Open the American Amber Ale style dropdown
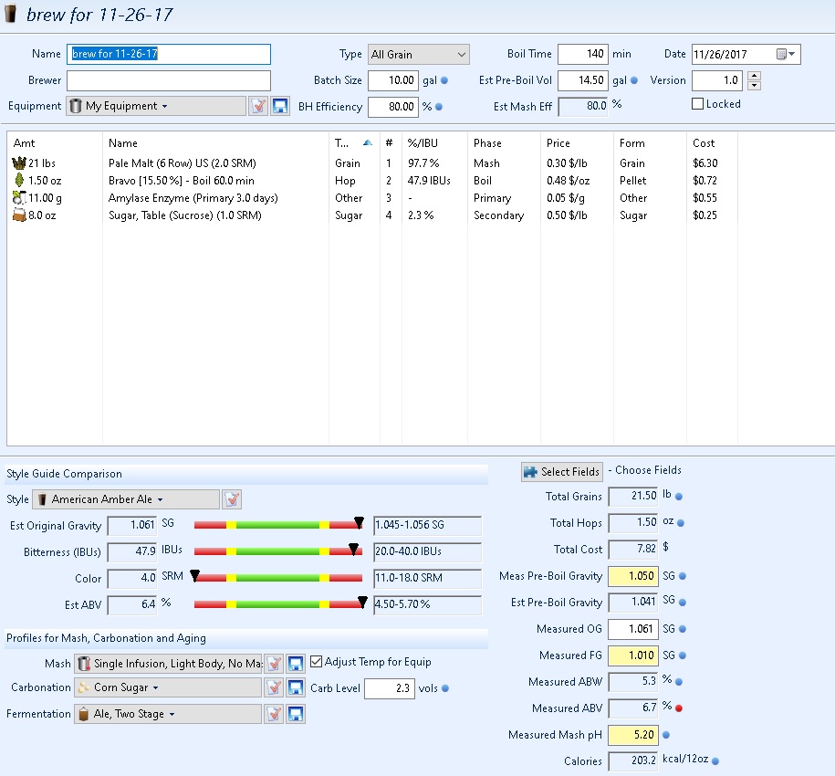The image size is (835, 776). point(126,499)
